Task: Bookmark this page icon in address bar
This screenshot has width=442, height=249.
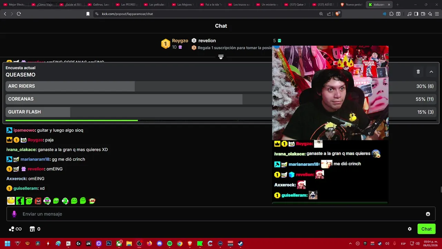Action: (x=88, y=14)
